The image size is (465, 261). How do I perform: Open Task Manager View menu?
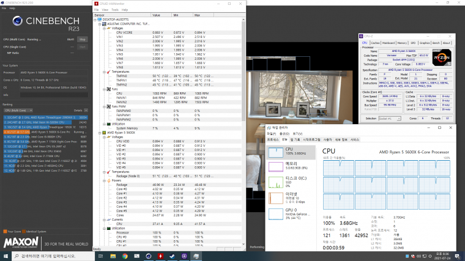pos(297,134)
